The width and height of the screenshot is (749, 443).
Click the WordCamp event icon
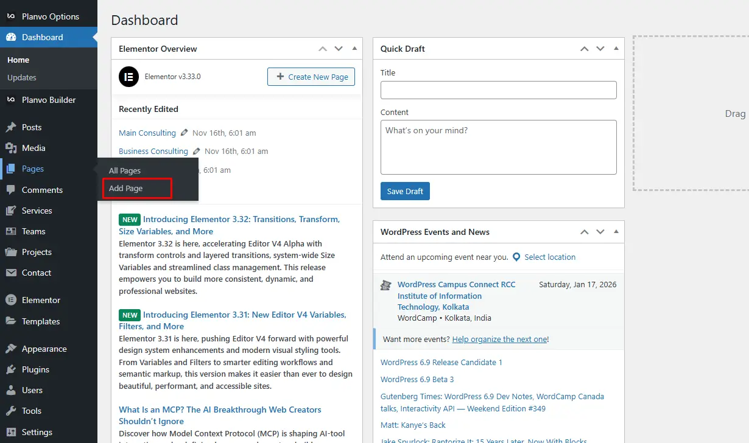tap(385, 285)
